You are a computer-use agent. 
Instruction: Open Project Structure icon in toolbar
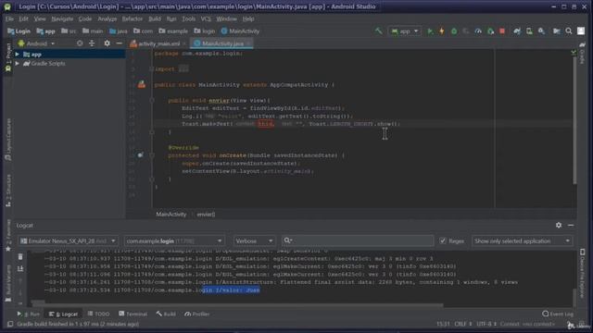[x=556, y=31]
